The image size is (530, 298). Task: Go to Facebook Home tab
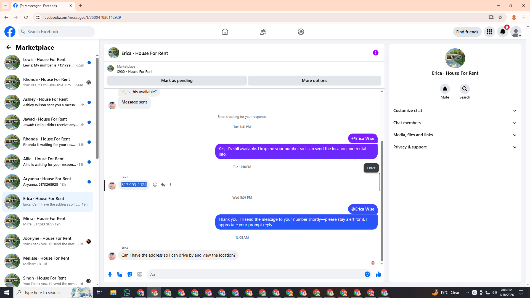click(225, 32)
